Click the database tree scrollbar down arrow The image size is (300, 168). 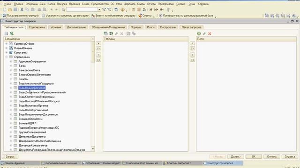[93, 149]
